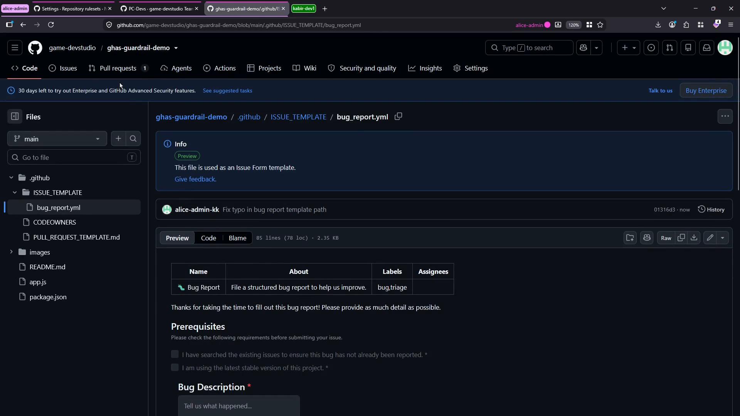Open the Pull requests tab

[118, 68]
